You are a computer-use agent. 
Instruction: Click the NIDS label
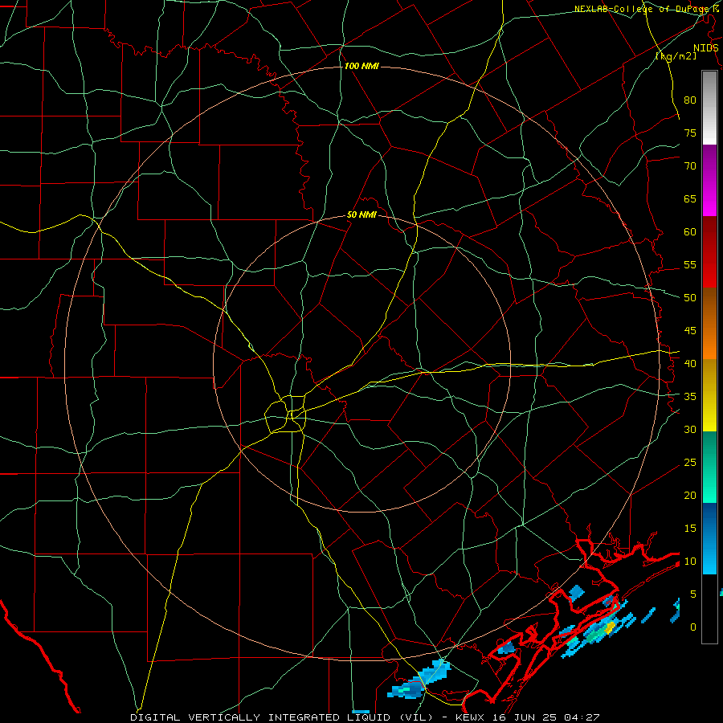click(x=705, y=48)
